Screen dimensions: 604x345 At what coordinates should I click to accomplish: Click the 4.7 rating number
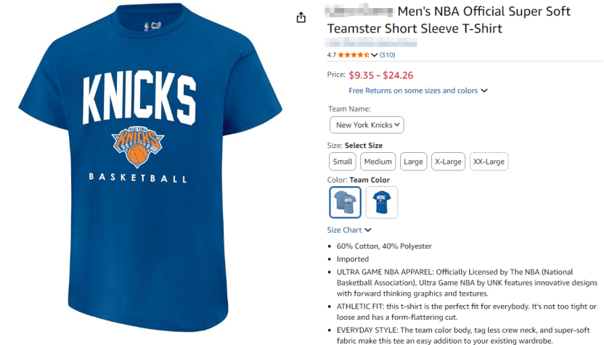click(x=332, y=55)
